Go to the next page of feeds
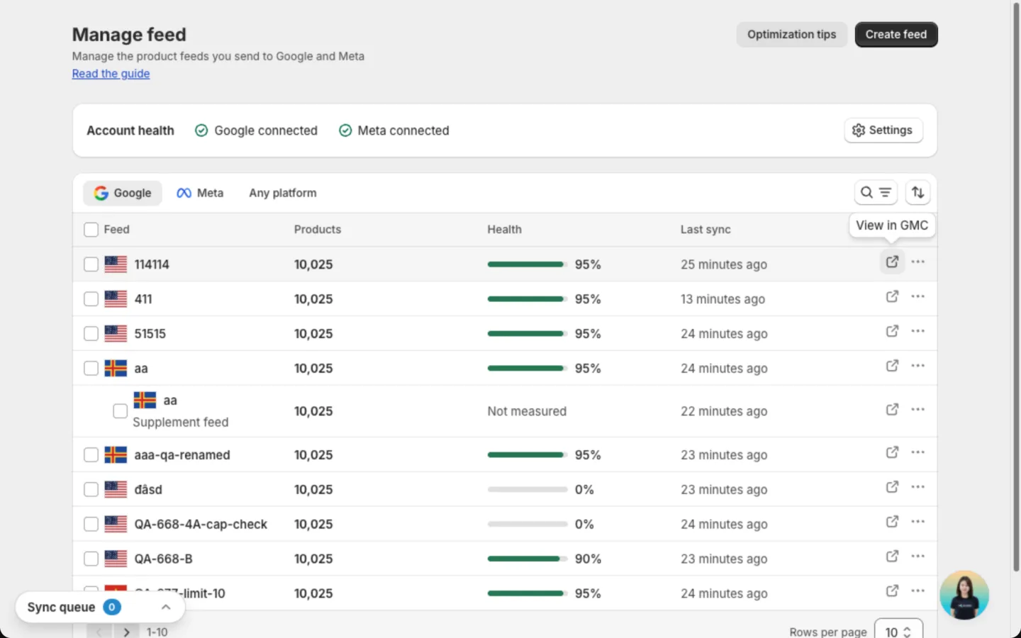1021x638 pixels. 126,632
